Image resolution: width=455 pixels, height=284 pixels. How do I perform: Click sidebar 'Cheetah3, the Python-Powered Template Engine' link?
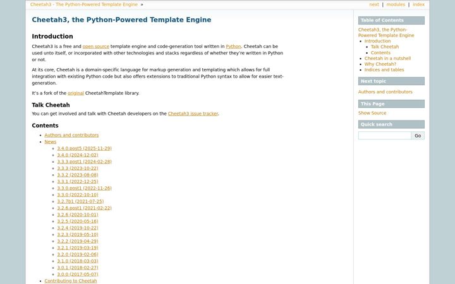(386, 32)
